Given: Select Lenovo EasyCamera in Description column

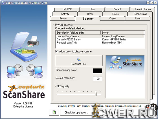Looking at the screenshot, I should (68, 36).
